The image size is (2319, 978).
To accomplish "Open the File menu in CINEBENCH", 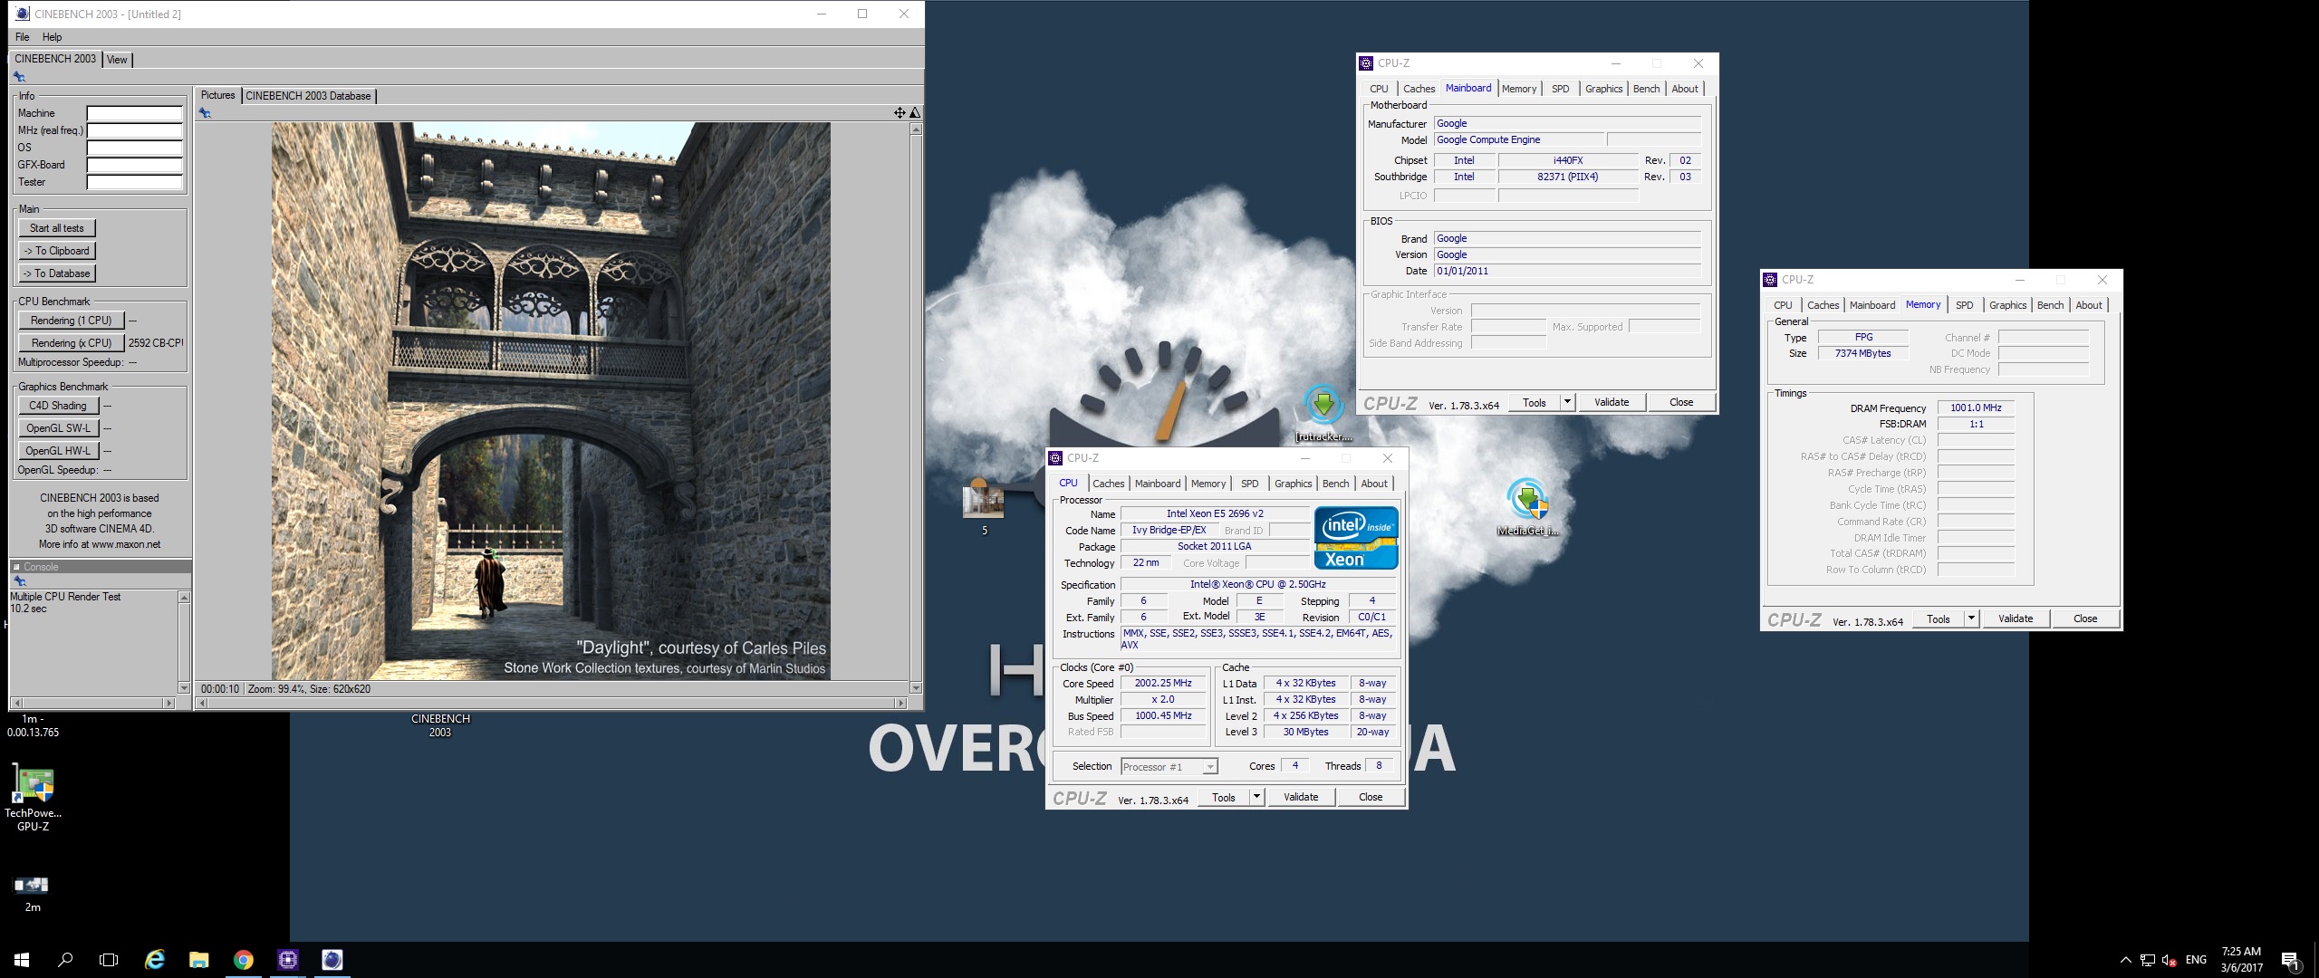I will coord(23,37).
